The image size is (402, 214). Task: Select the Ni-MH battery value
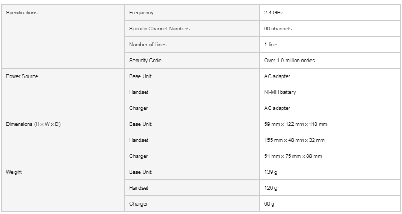point(280,92)
